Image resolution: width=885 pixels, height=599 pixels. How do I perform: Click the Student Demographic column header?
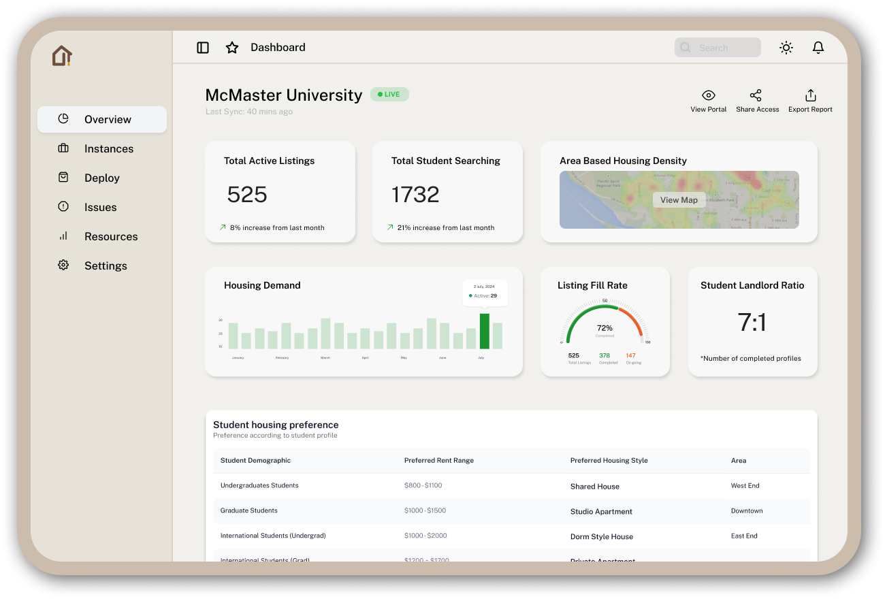[x=255, y=461]
